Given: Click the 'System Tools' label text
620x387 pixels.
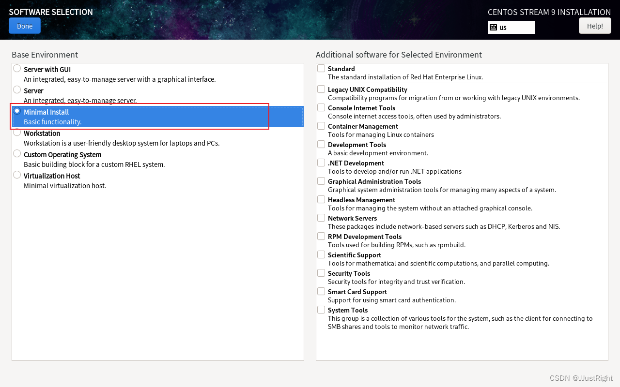Looking at the screenshot, I should tap(348, 310).
